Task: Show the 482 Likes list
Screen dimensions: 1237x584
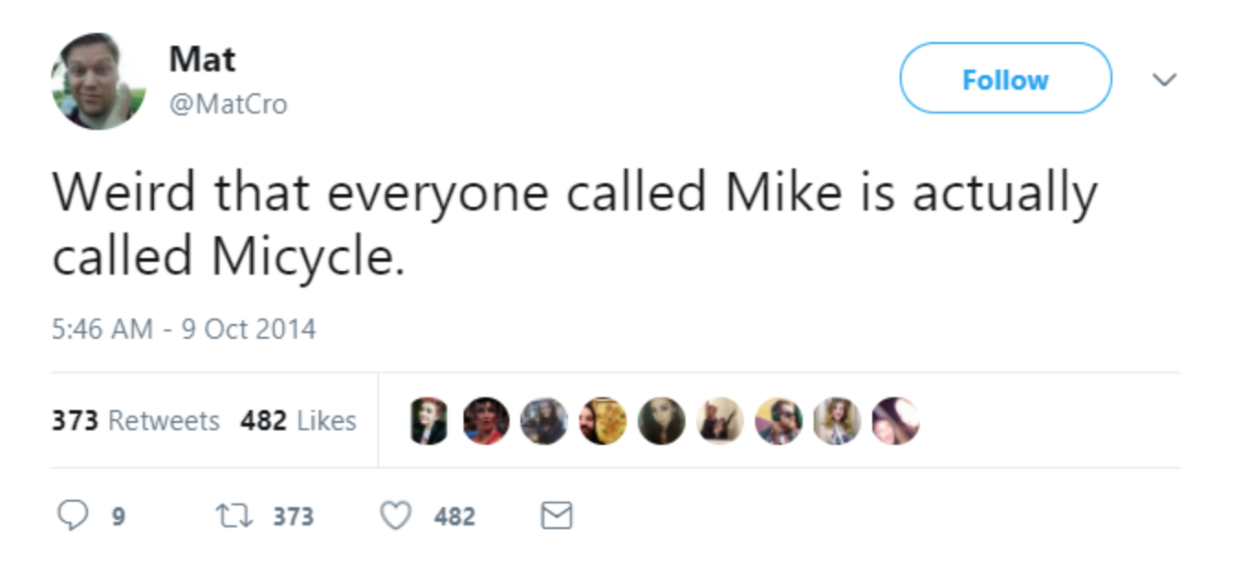Action: (298, 420)
